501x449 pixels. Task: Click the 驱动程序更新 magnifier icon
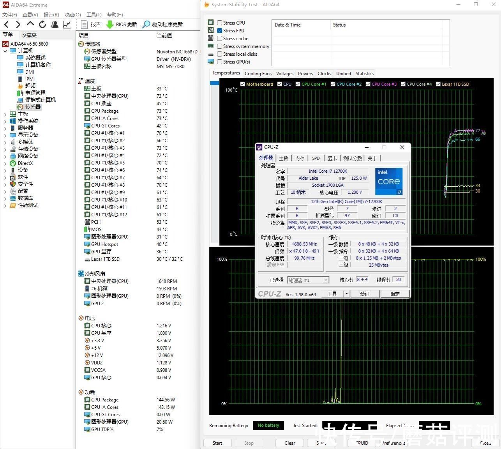click(x=146, y=24)
